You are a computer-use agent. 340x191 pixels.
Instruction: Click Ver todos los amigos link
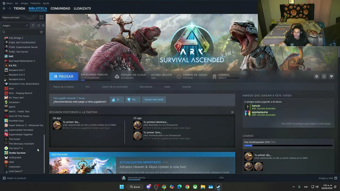[x=306, y=124]
